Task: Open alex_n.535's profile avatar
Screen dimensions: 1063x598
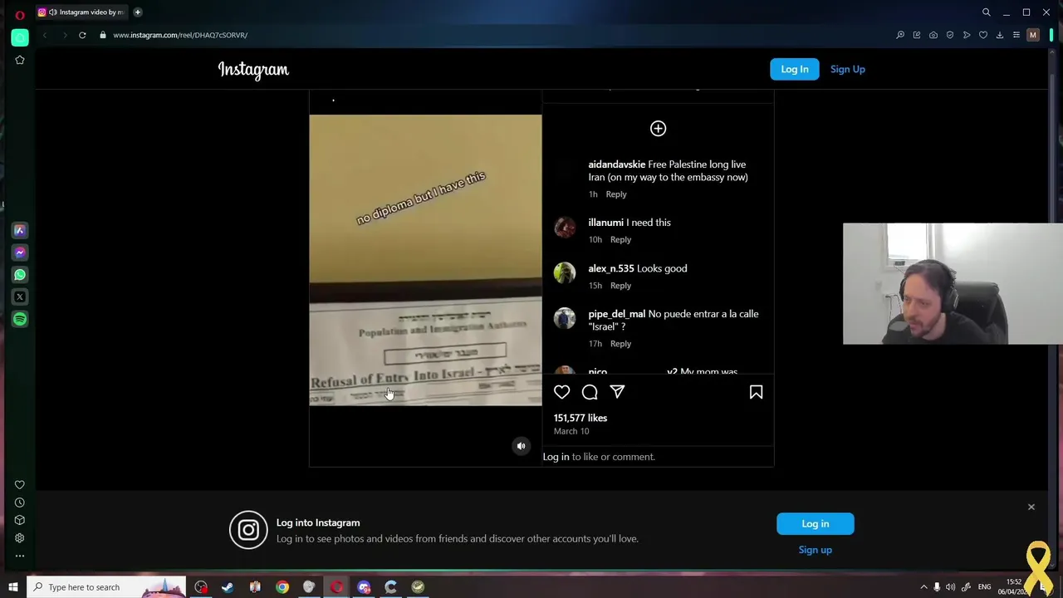Action: point(565,273)
